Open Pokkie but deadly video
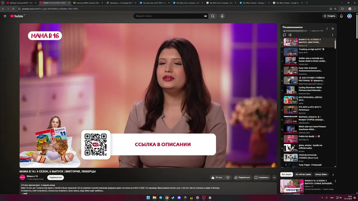358x201 pixels. 308,139
